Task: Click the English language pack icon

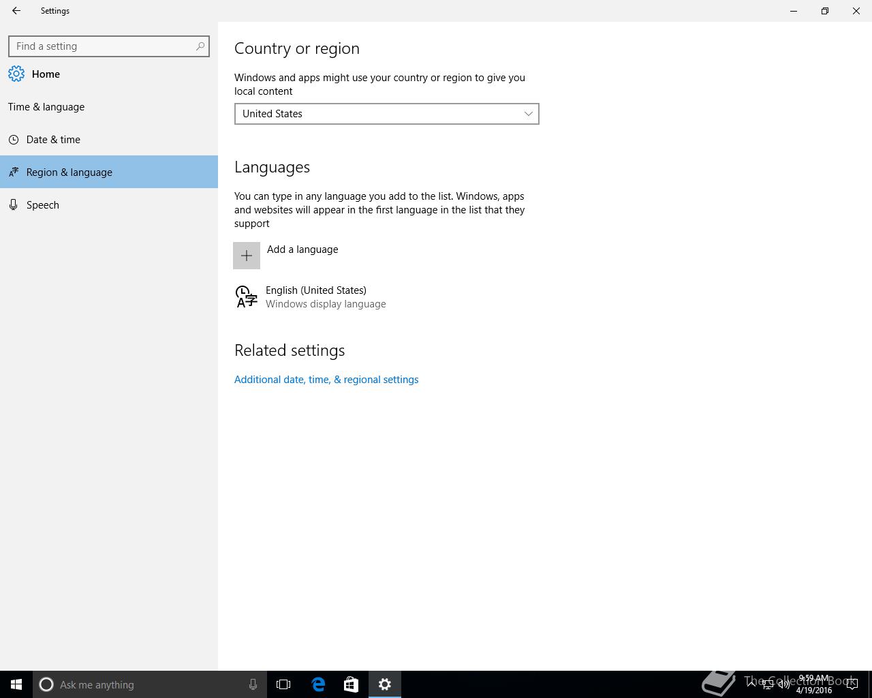Action: coord(247,297)
